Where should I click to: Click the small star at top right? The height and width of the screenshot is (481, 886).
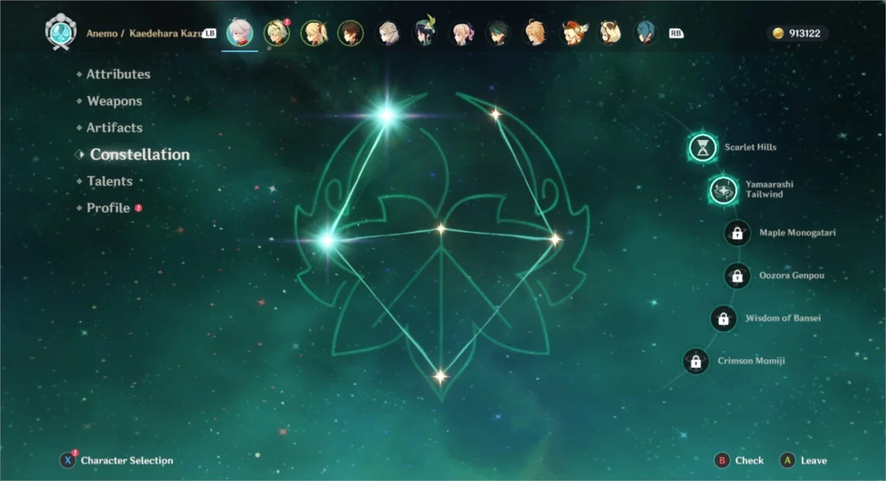point(496,114)
